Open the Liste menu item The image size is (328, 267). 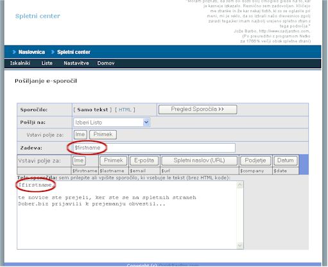(x=47, y=63)
